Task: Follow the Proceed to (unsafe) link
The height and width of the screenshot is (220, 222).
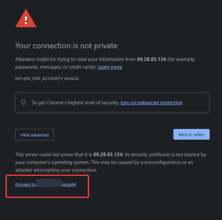Action: (25, 185)
